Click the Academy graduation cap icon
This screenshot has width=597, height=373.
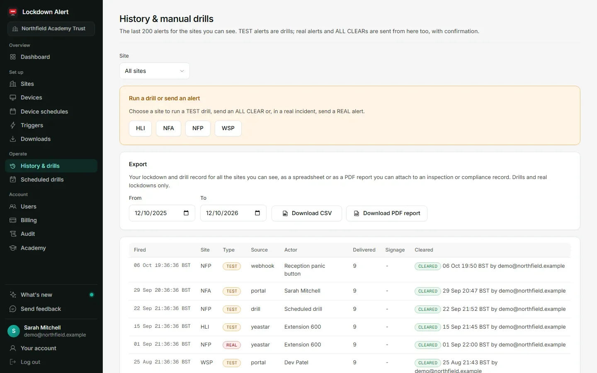pos(13,248)
